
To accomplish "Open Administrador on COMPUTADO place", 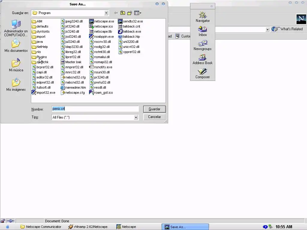I will [16, 28].
